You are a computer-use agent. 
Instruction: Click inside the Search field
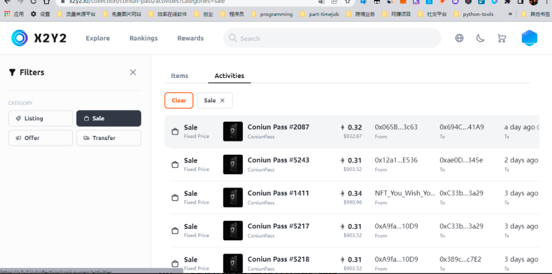click(336, 38)
